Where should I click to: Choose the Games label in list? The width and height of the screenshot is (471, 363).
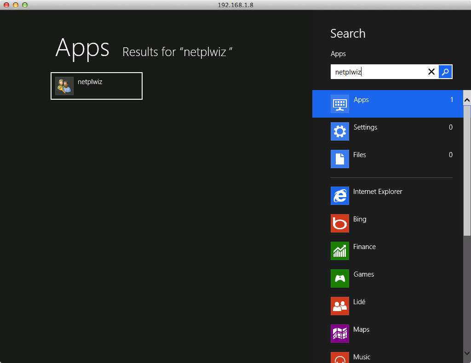point(364,274)
